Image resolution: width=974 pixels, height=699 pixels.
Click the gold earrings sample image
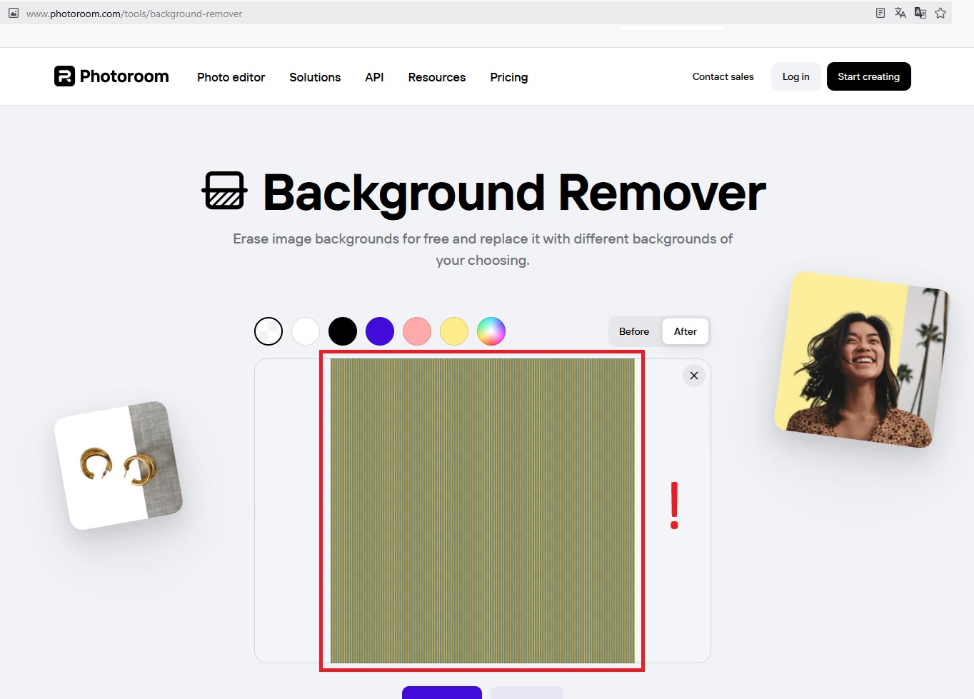119,466
